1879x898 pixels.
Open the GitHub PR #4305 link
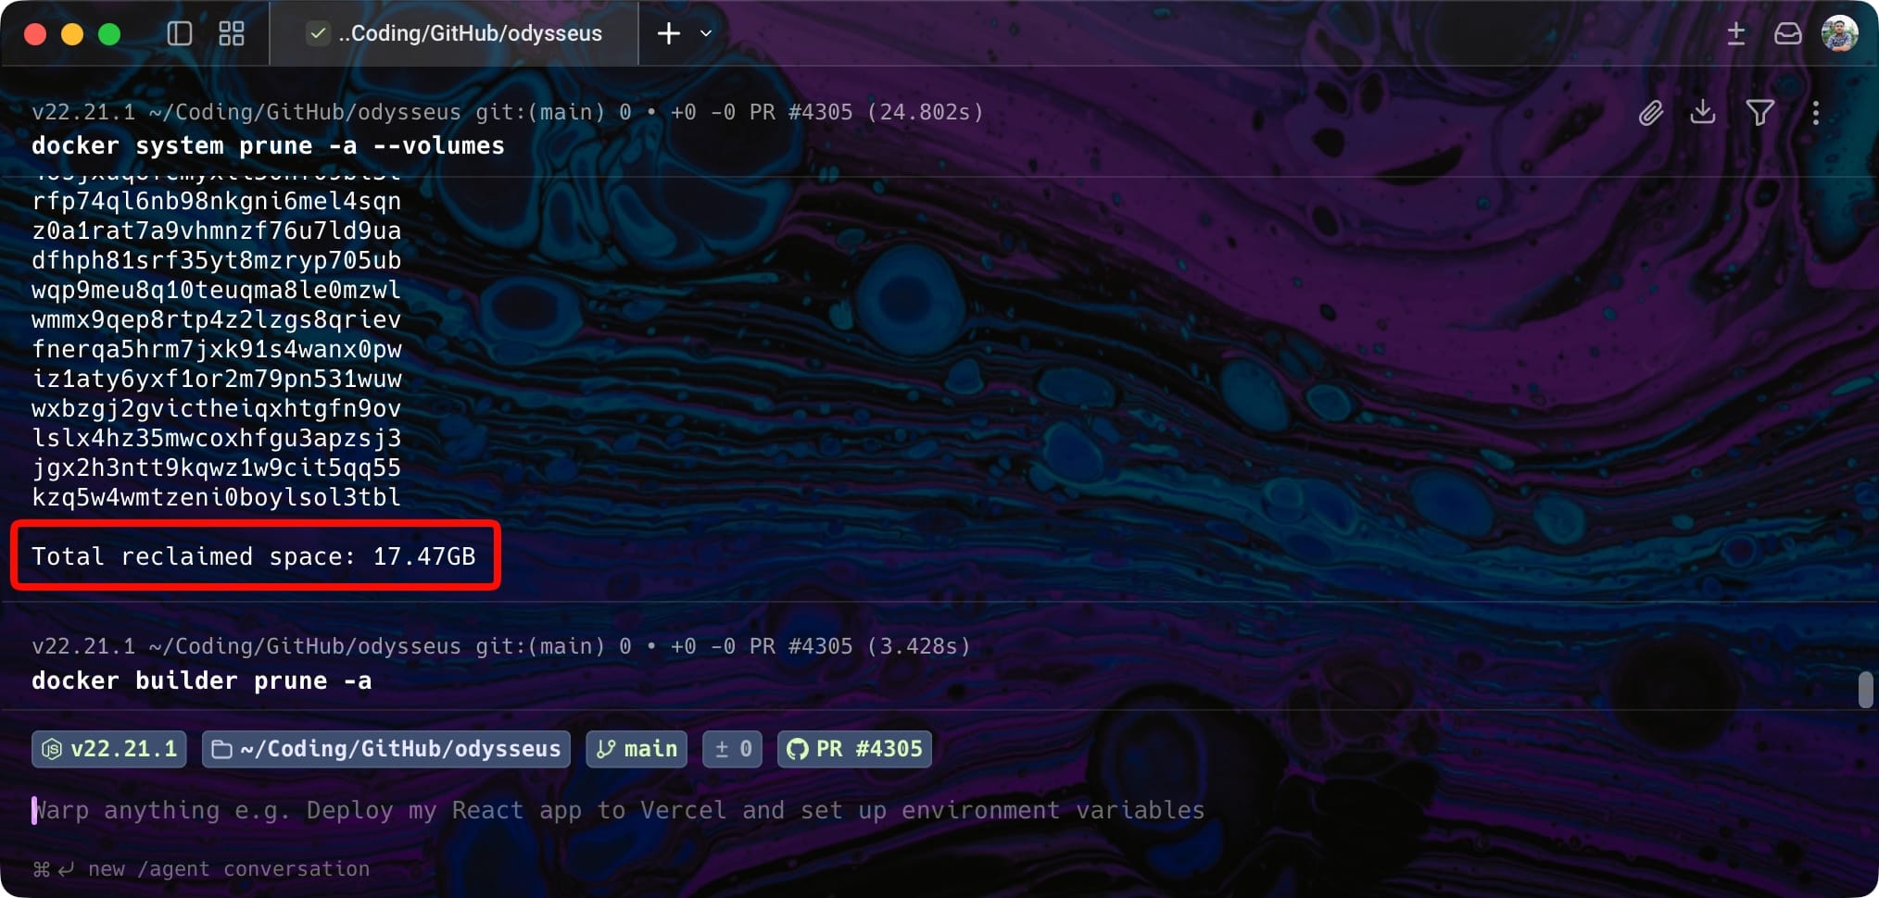click(854, 749)
